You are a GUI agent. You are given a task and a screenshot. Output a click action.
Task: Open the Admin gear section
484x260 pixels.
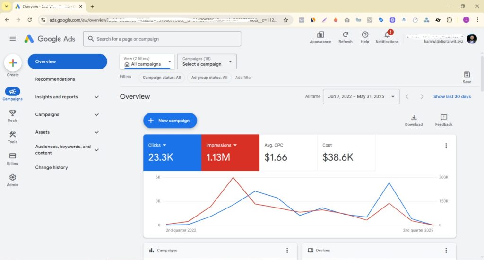(x=13, y=180)
